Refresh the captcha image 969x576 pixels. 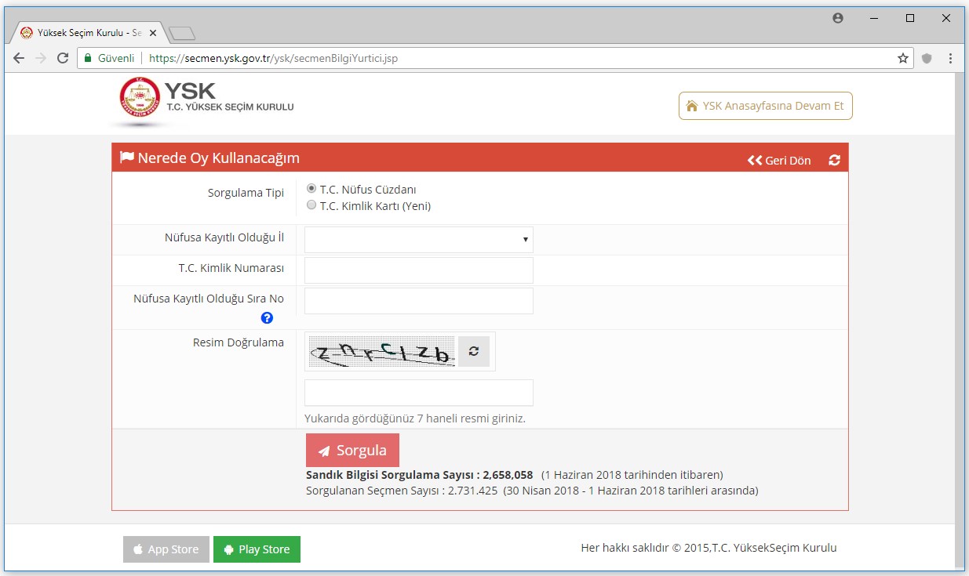pyautogui.click(x=473, y=352)
